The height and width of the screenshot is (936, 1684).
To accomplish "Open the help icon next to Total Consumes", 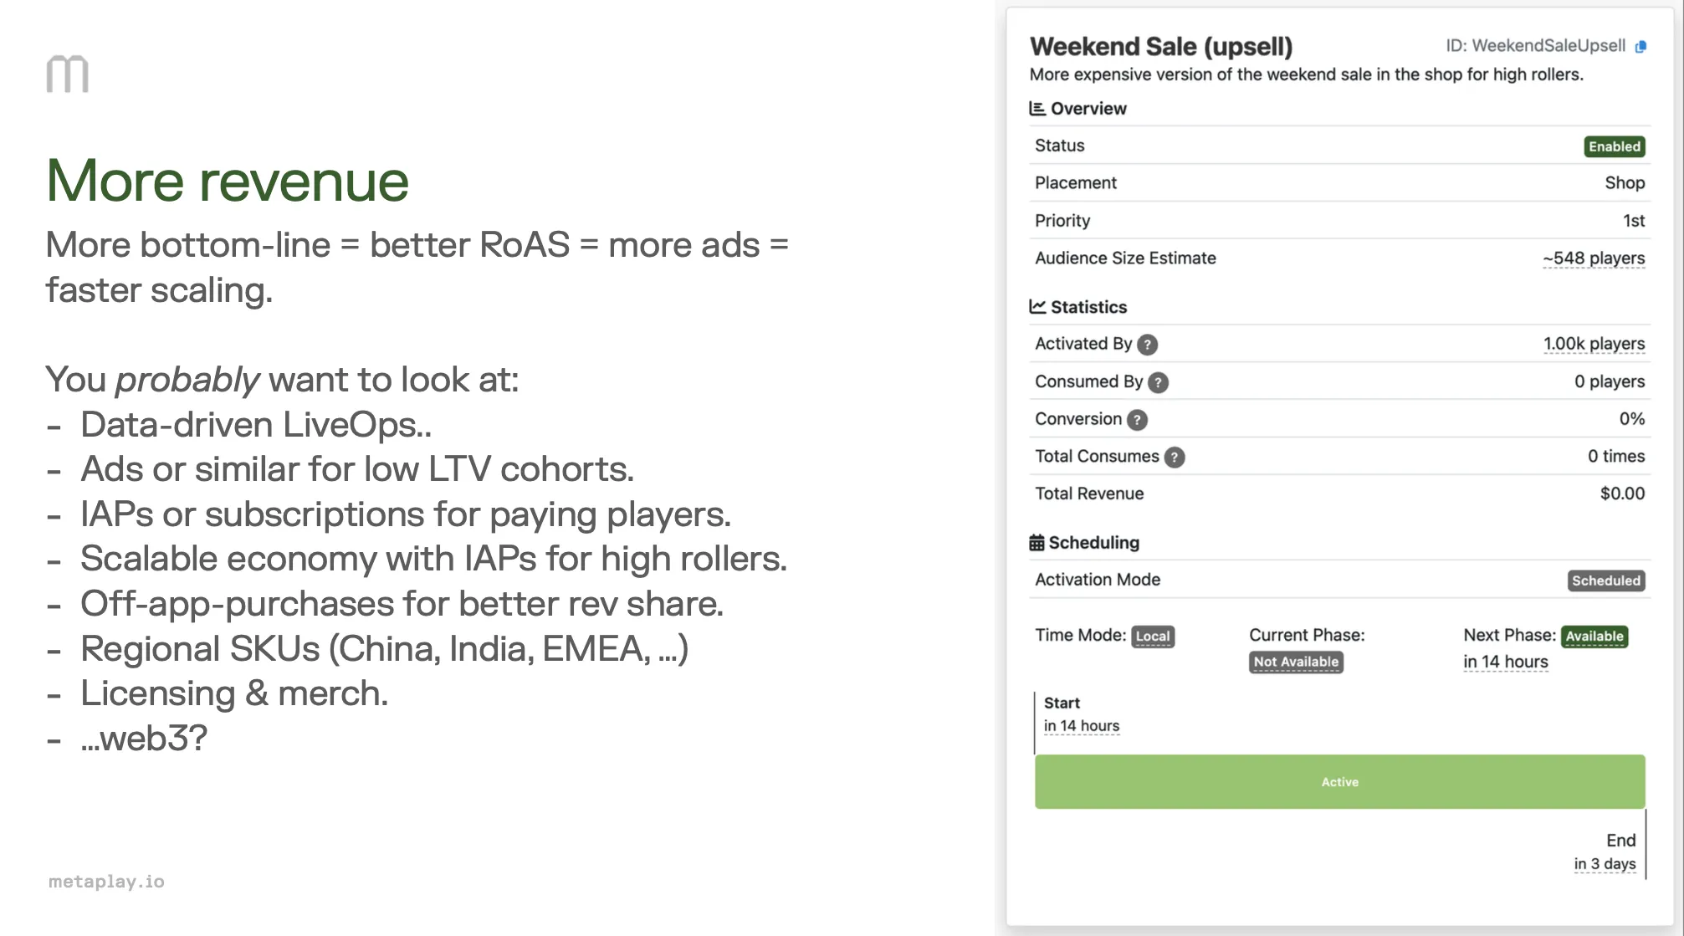I will [x=1174, y=457].
